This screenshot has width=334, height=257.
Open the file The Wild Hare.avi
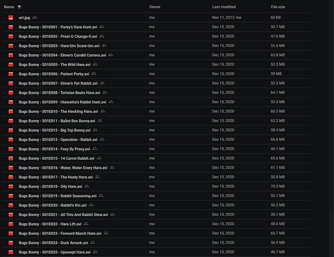pos(54,64)
